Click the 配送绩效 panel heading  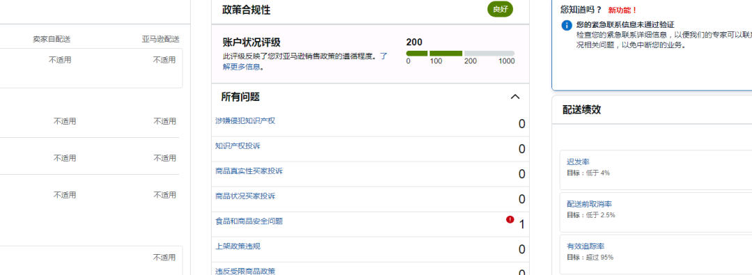pos(581,109)
